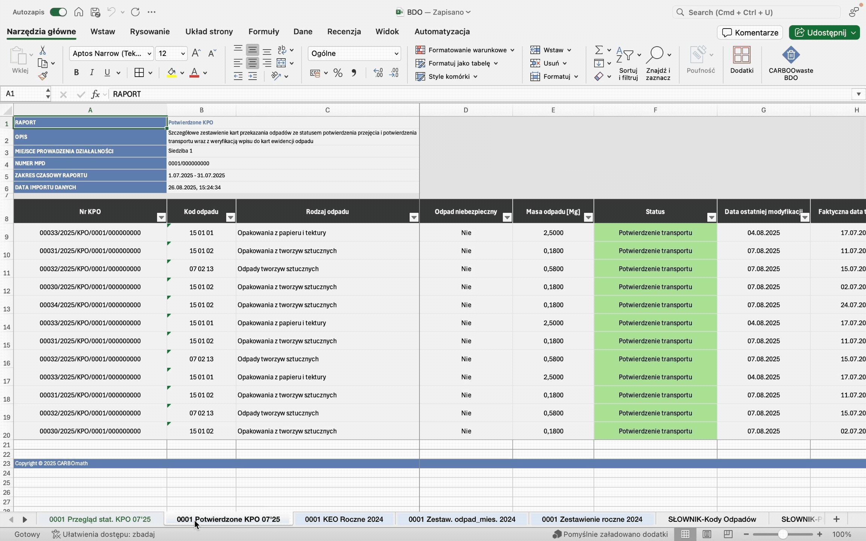Click the increase font size icon
This screenshot has height=541, width=866.
coord(196,53)
